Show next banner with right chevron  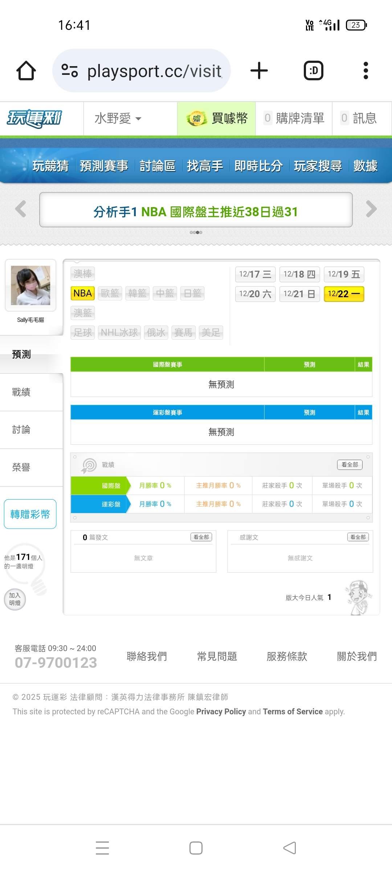[x=371, y=209]
